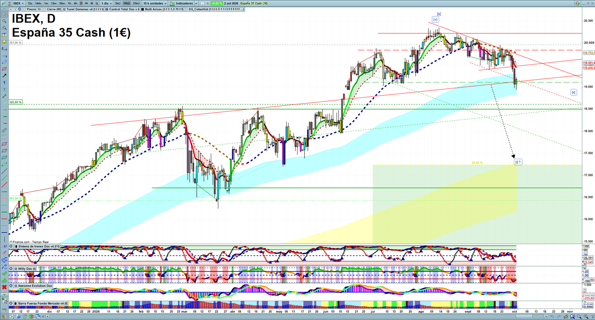Viewport: 595px width, 320px height.
Task: Open the Control Total Doc v.6 tab
Action: 122,9
